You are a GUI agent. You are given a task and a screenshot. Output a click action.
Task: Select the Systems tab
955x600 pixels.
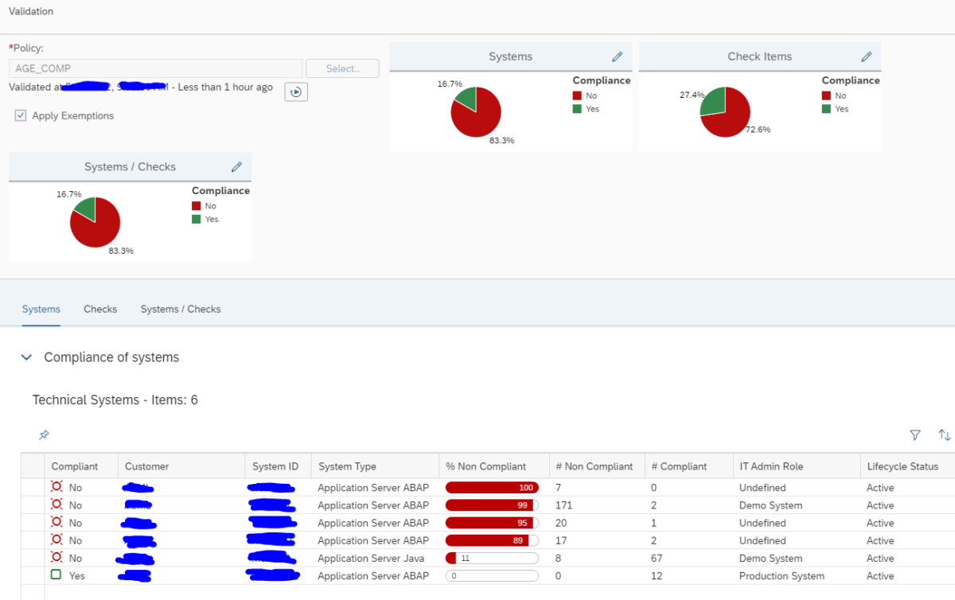[x=41, y=309]
